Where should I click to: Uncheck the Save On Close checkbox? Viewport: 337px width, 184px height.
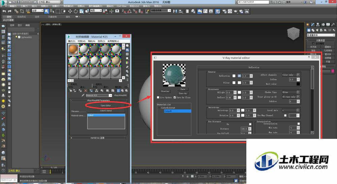pos(175,97)
